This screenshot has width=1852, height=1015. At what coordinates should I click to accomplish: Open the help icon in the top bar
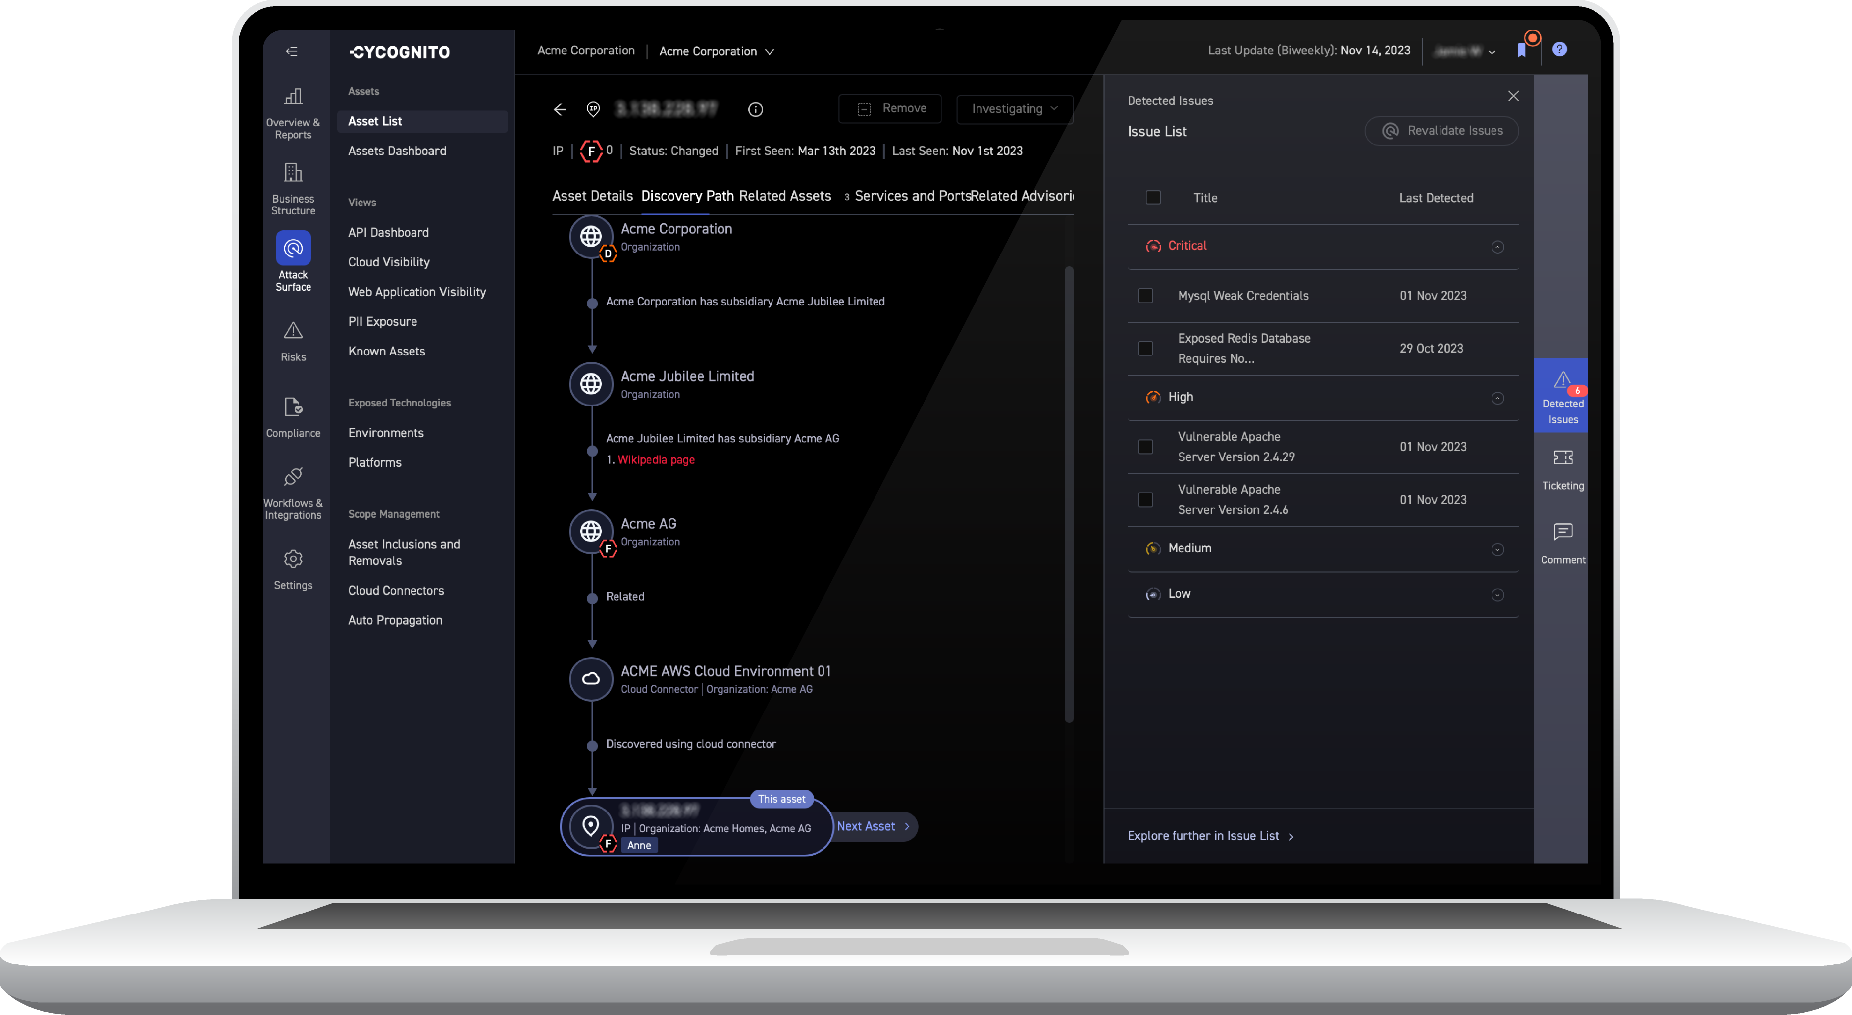pyautogui.click(x=1560, y=48)
